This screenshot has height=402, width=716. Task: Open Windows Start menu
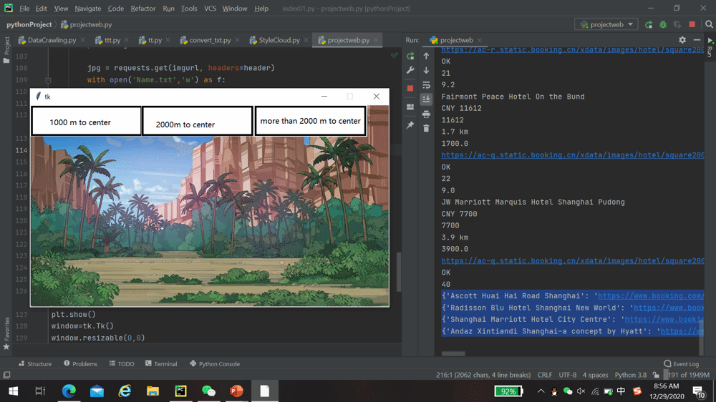coord(13,391)
